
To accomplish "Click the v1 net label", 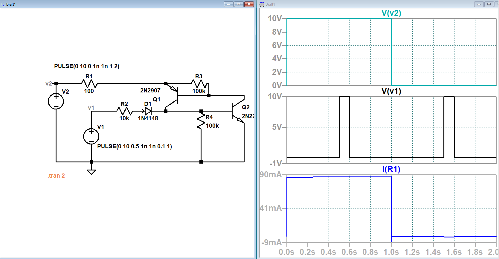I will point(91,108).
